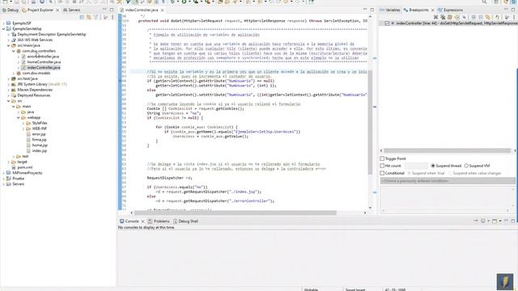Open previously entered condition dropdown
Screen dimensions: 518x291
448,181
